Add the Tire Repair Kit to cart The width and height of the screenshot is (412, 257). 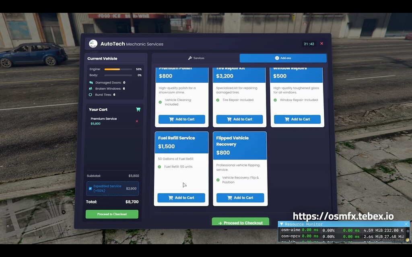click(239, 119)
